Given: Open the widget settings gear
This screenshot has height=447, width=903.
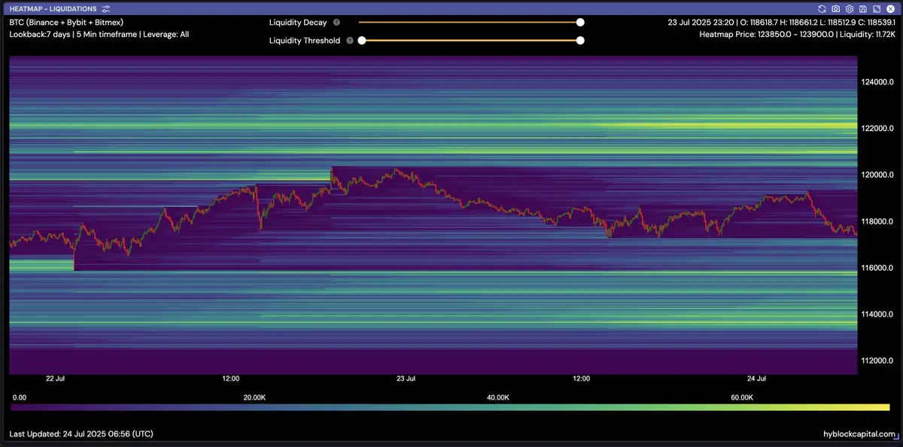Looking at the screenshot, I should (x=849, y=9).
